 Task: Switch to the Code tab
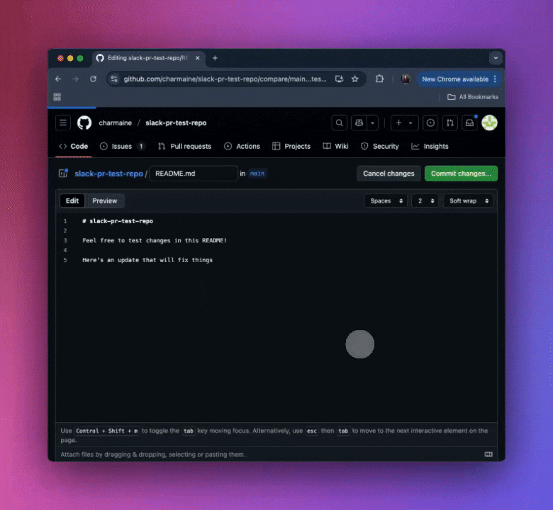(x=74, y=146)
